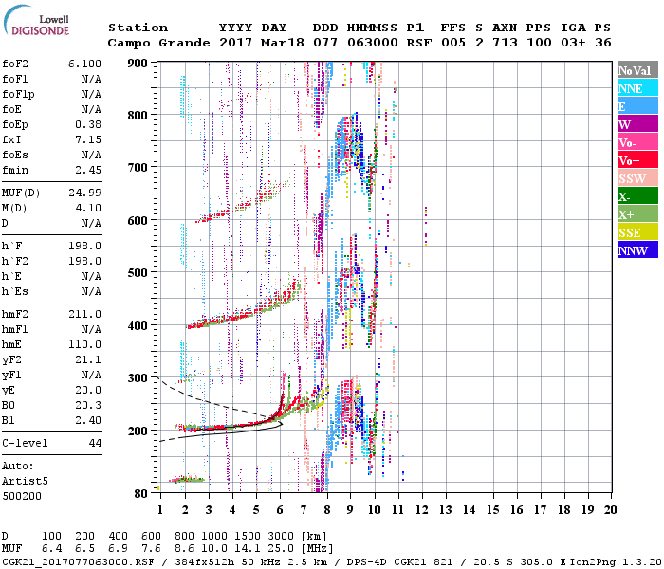Viewport: 664px width, 569px height.
Task: Click the RSF program value
Action: (x=419, y=43)
